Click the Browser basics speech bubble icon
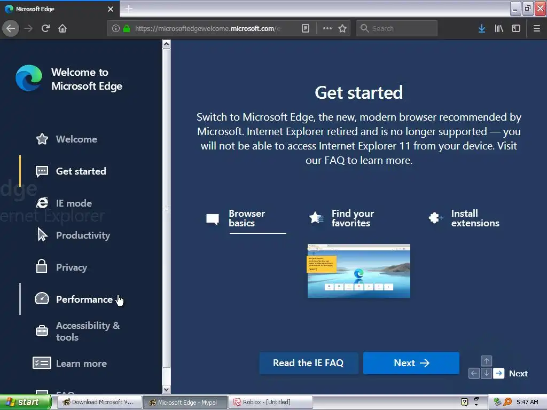 (x=213, y=219)
